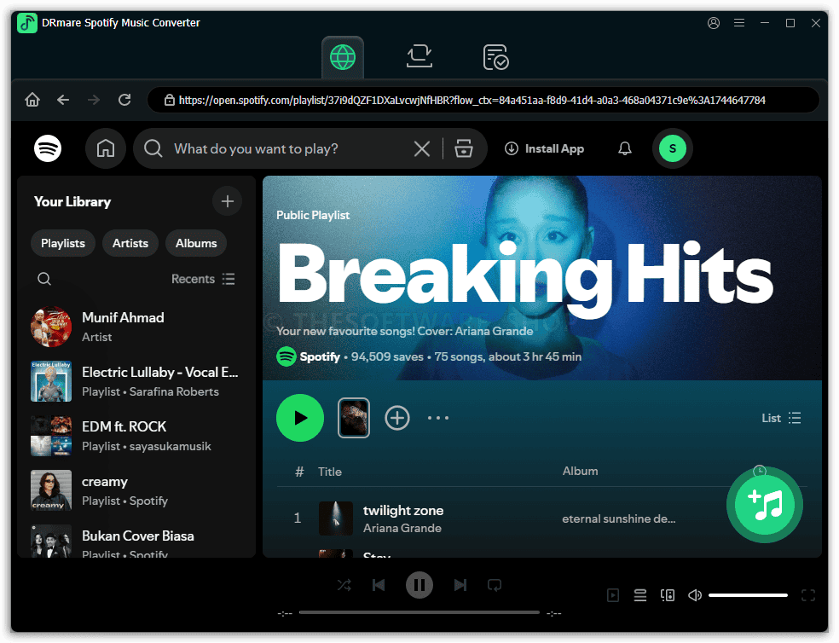
Task: Connect to a device
Action: pyautogui.click(x=668, y=594)
